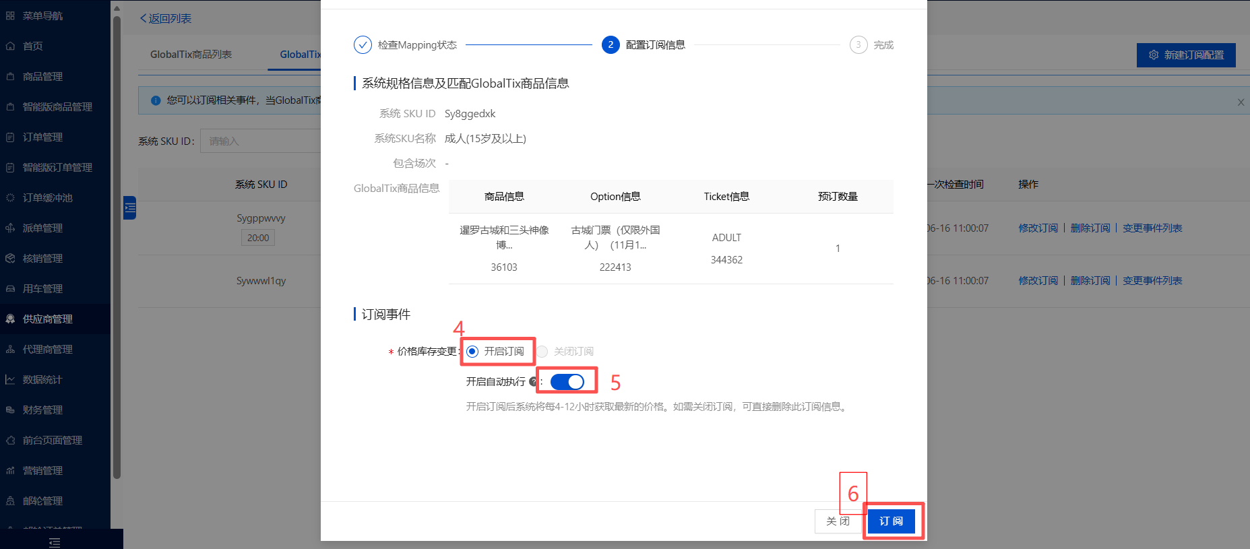Click the Ticket信息 column header
1250x549 pixels.
point(726,196)
